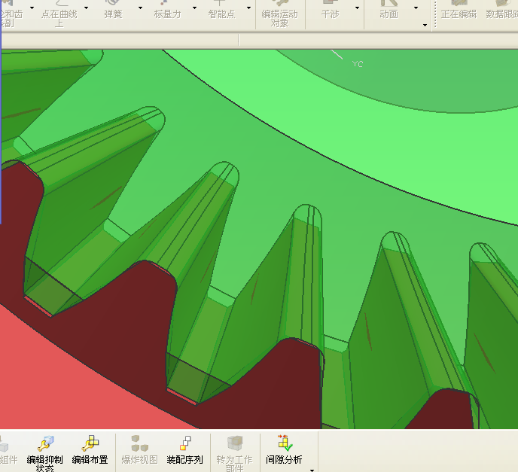Open 编辑抑制状态 edit suppression state
Image resolution: width=518 pixels, height=472 pixels.
44,453
